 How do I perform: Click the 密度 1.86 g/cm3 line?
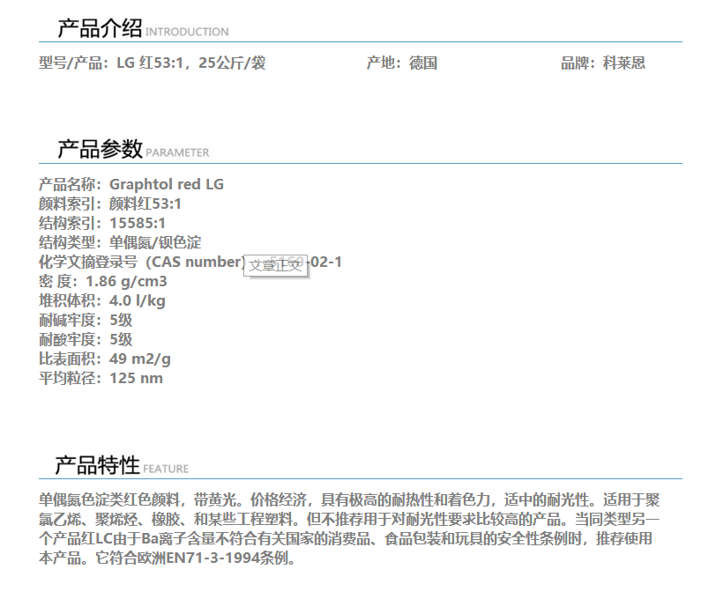(102, 281)
